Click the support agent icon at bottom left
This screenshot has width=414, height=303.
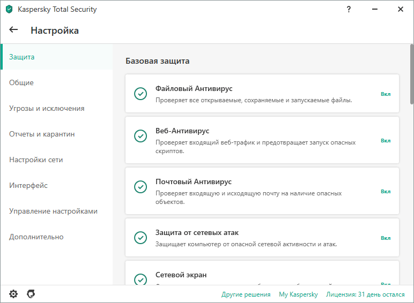[x=31, y=294]
